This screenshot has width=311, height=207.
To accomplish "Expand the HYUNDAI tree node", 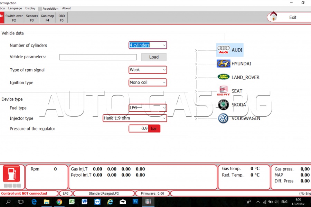I will [196, 64].
